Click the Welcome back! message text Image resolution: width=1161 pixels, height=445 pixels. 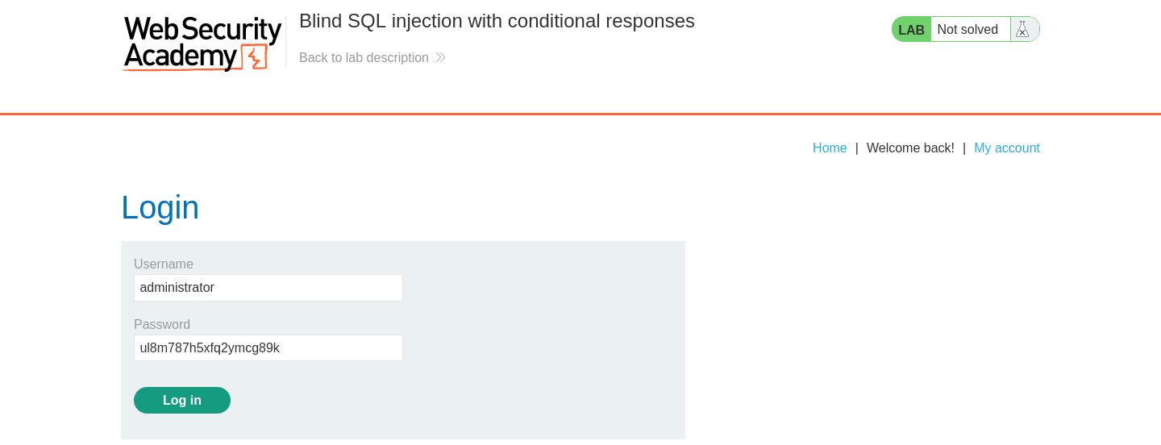[910, 148]
